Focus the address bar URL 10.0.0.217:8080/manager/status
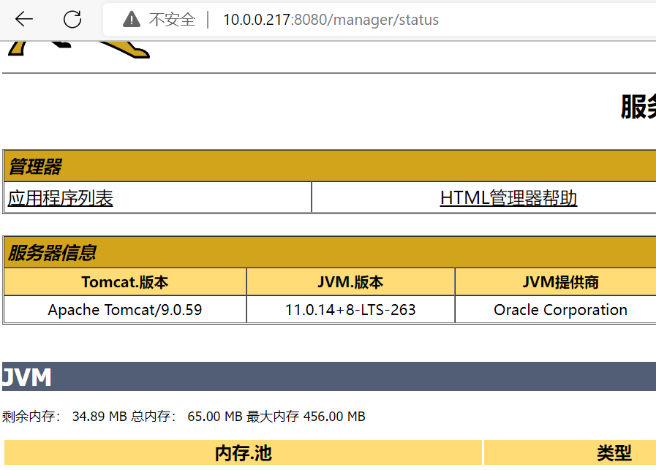Viewport: 656px width, 470px height. tap(331, 20)
